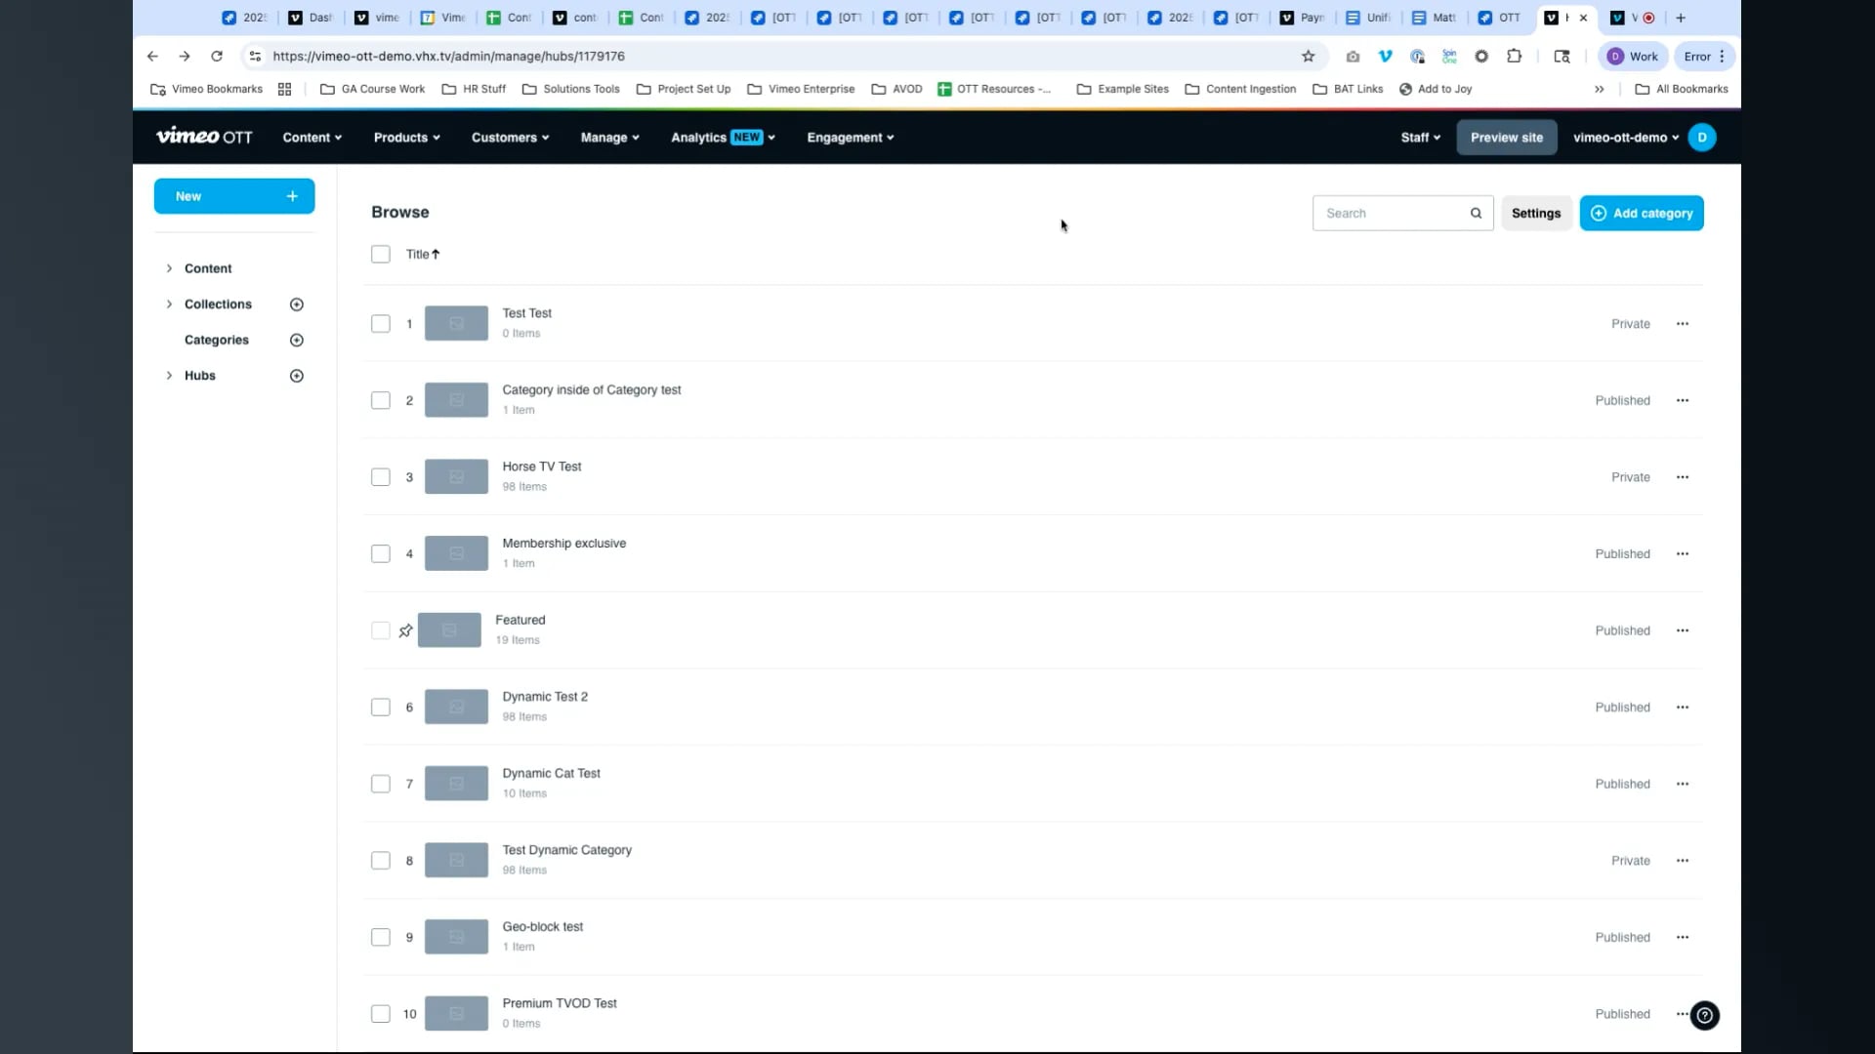Click the plus icon next to Hubs
Viewport: 1875px width, 1054px height.
point(297,376)
